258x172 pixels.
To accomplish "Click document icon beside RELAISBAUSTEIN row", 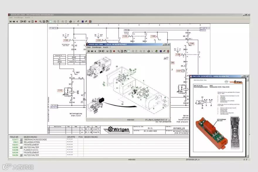I will (21, 142).
